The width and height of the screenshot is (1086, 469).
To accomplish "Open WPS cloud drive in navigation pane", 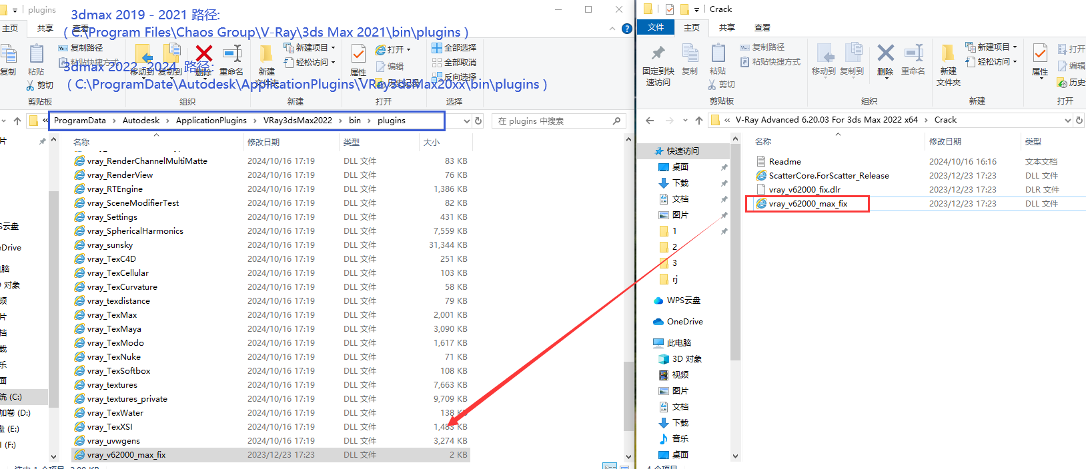I will click(683, 300).
